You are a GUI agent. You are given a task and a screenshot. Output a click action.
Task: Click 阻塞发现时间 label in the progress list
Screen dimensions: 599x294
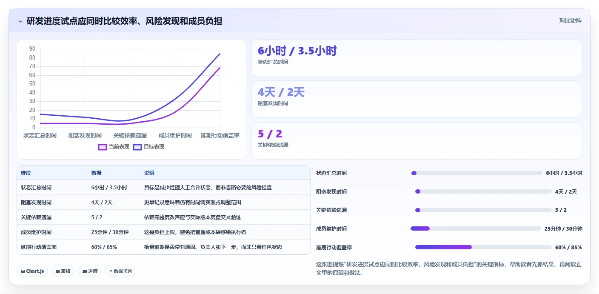click(x=331, y=192)
